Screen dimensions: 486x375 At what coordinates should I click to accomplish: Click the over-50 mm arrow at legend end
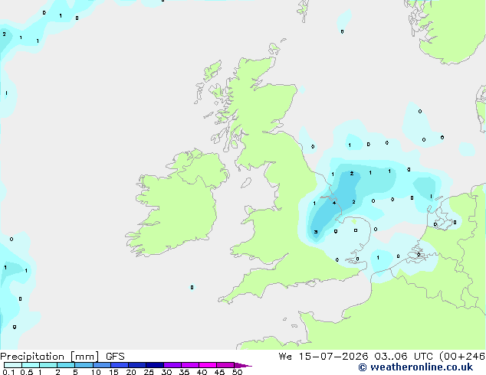coord(243,365)
